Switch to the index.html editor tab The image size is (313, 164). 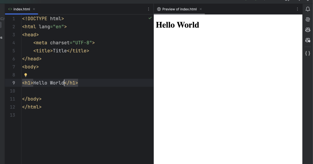click(21, 9)
